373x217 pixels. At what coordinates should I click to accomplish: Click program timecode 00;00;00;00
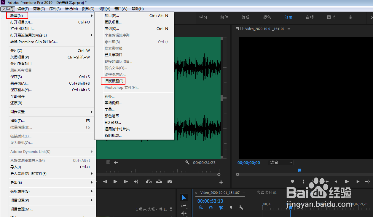(x=248, y=163)
